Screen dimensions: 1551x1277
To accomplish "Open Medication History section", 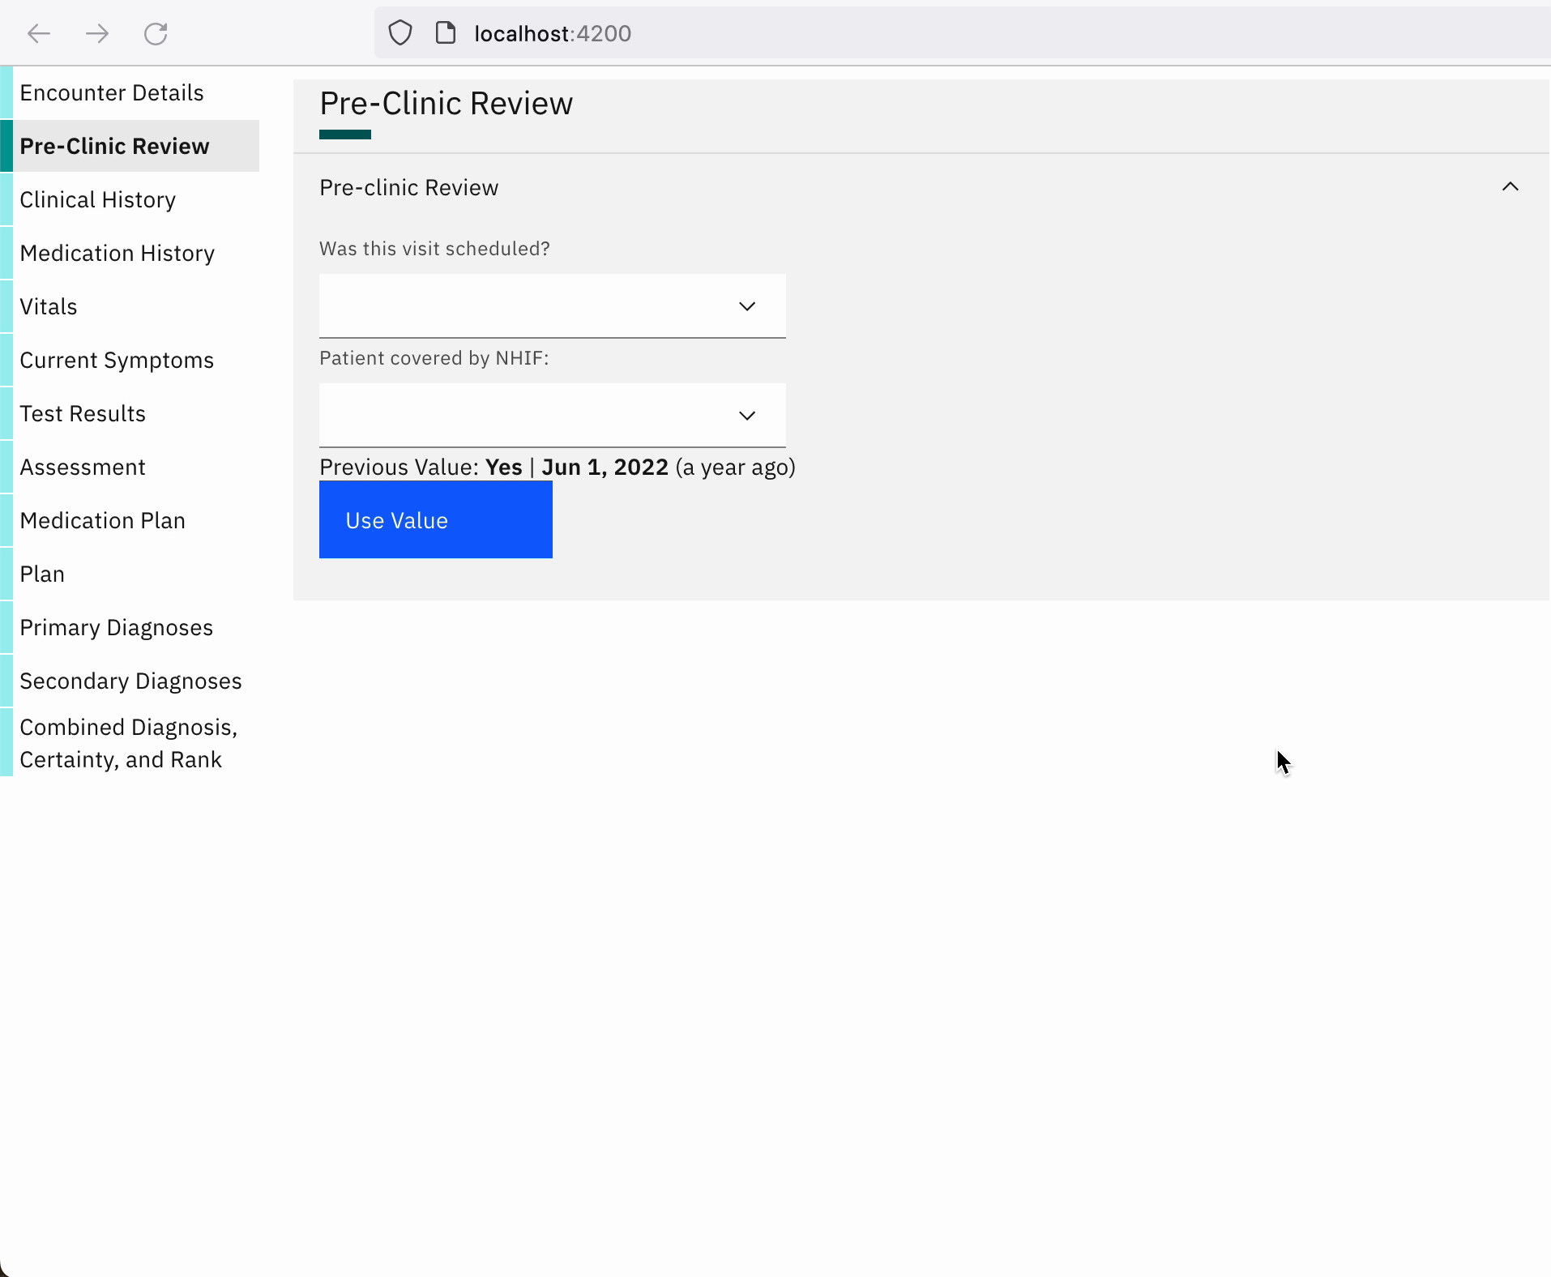I will coord(130,254).
